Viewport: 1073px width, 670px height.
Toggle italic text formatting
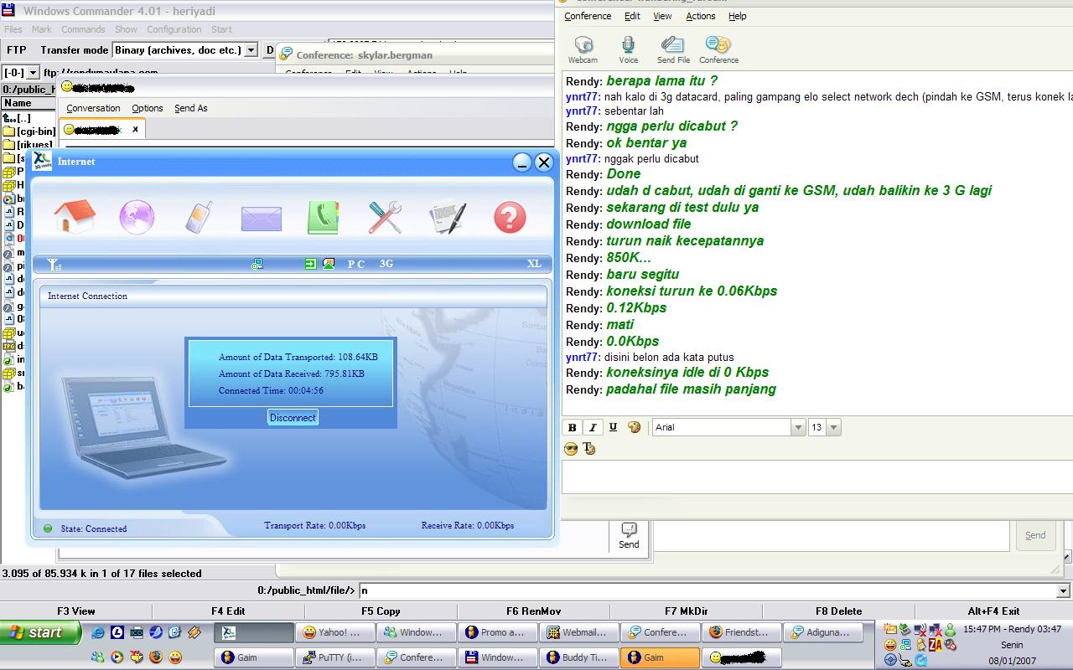tap(593, 427)
